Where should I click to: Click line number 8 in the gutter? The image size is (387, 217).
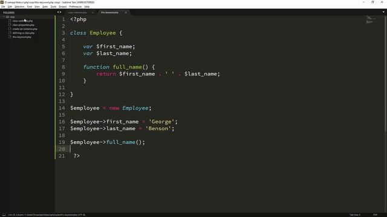click(63, 67)
